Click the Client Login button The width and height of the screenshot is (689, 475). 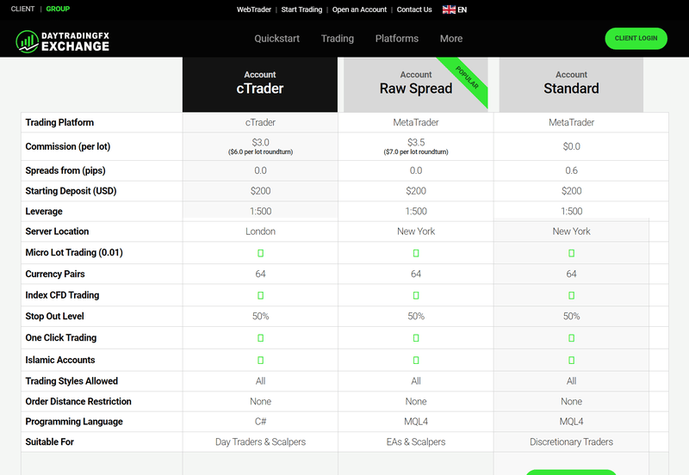[x=636, y=39]
